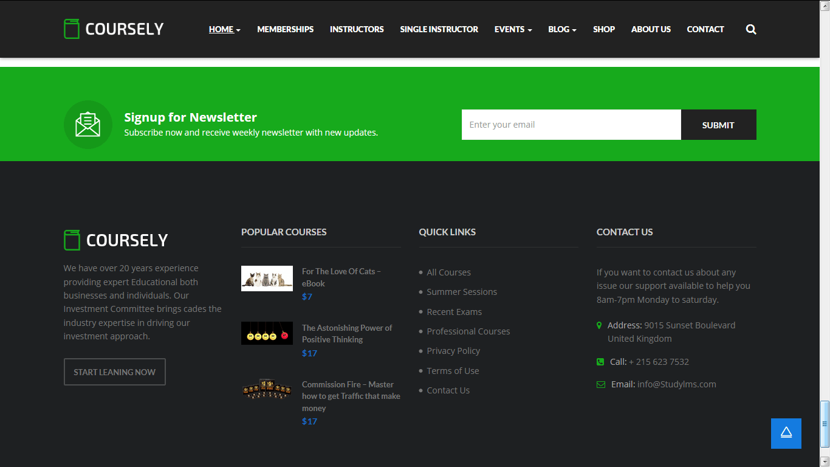
Task: Click the Coursely logo in footer
Action: click(x=115, y=240)
